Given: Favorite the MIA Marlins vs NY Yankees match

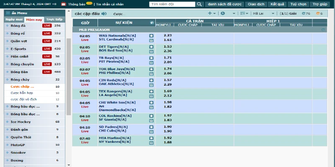Looking at the screenshot, I should pos(151,138).
